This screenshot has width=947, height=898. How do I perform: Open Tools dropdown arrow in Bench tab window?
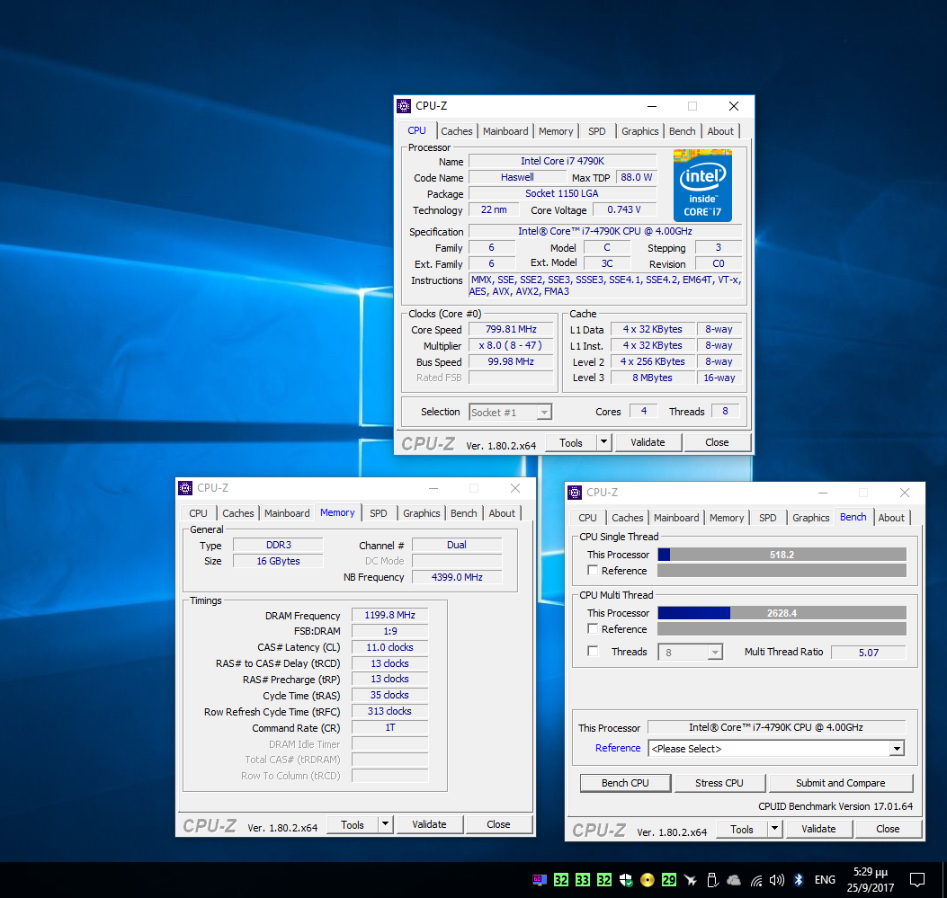point(774,829)
